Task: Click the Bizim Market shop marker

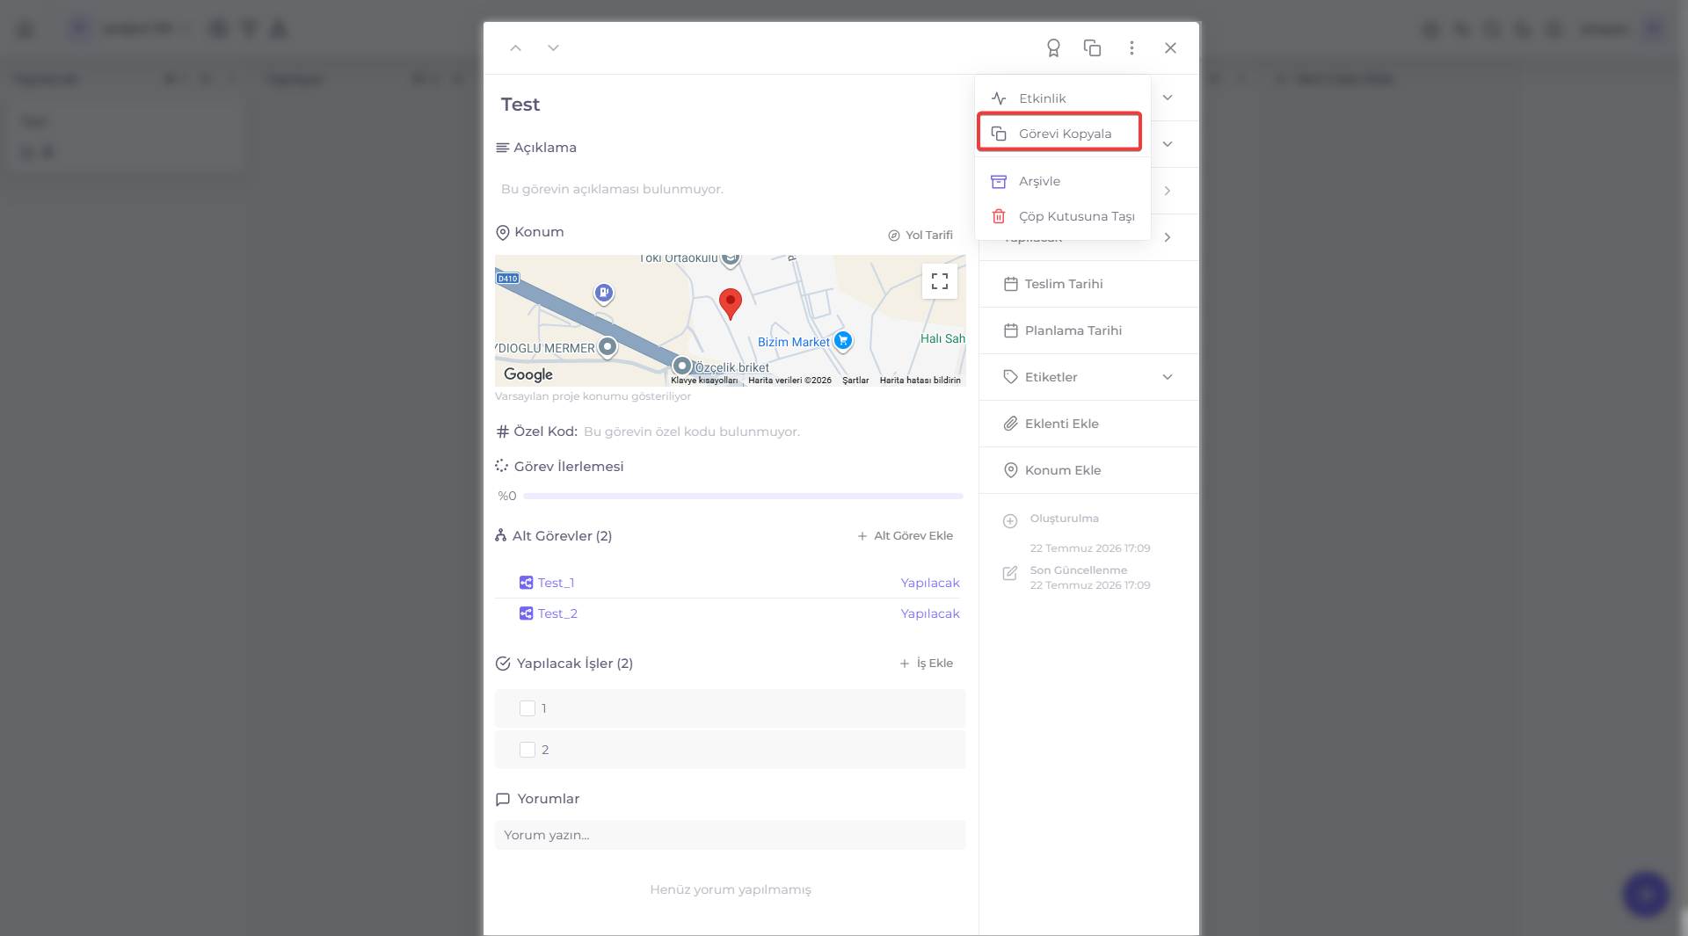Action: (843, 340)
